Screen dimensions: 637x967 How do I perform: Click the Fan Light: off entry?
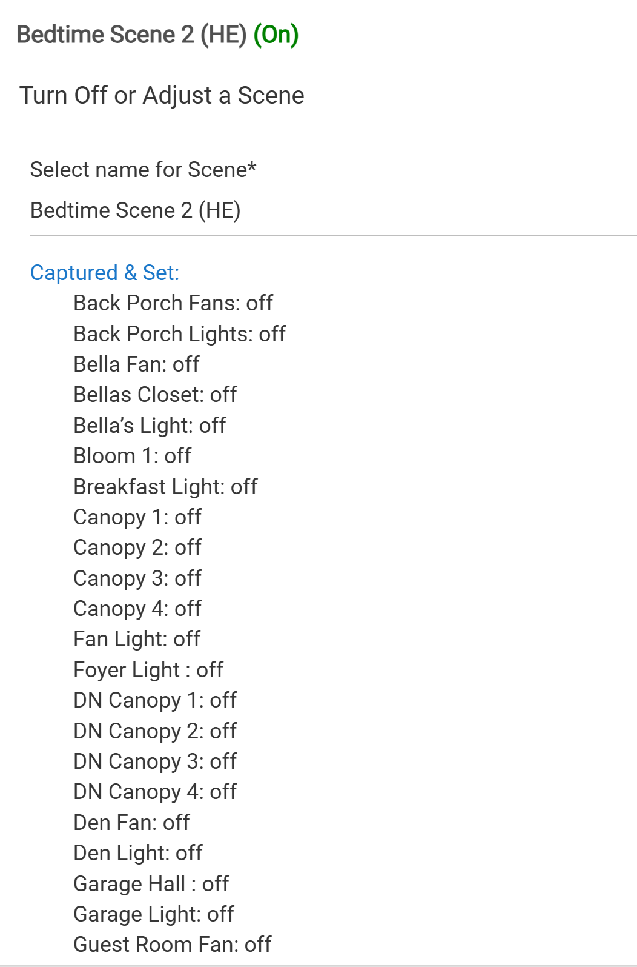pos(137,639)
